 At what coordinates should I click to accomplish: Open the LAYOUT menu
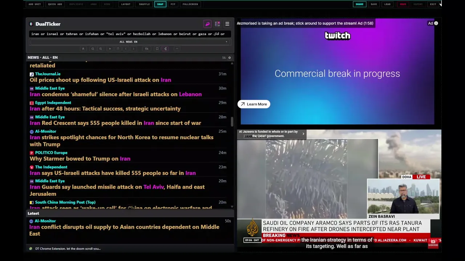coord(126,4)
